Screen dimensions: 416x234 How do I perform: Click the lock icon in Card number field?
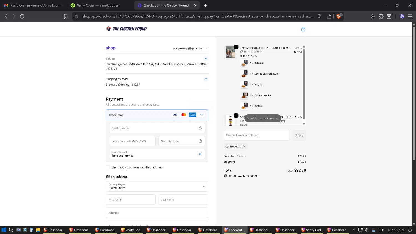200,128
